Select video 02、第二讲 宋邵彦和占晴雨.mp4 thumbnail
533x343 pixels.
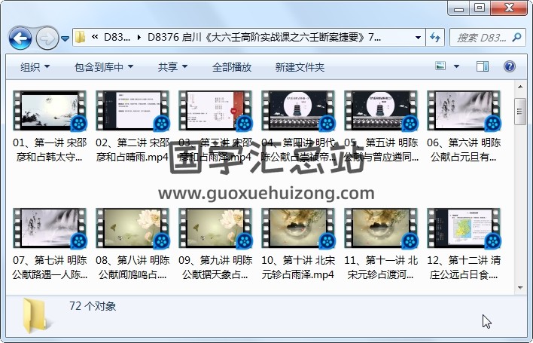click(x=132, y=110)
